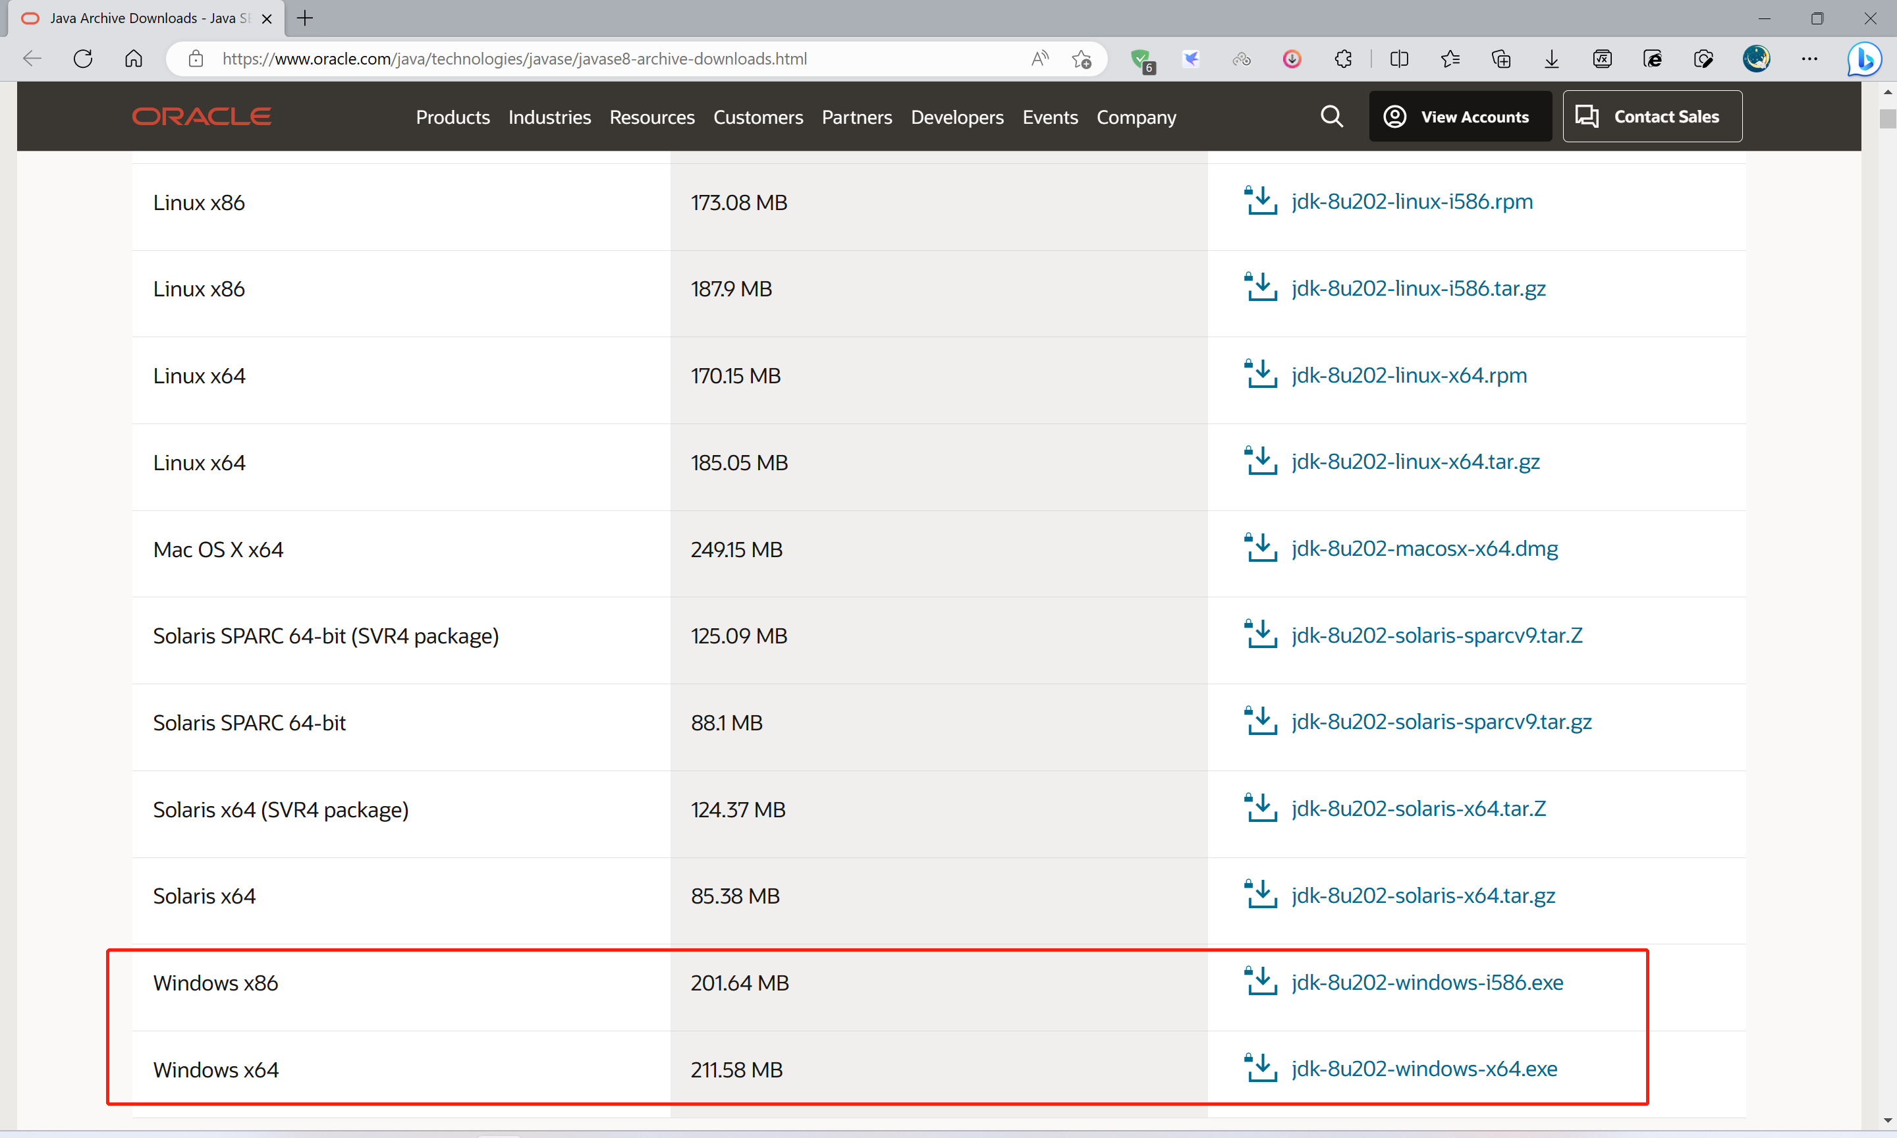Download jdk-8u202-solaris-sparcv9.tar.Z
This screenshot has height=1138, width=1897.
1436,635
